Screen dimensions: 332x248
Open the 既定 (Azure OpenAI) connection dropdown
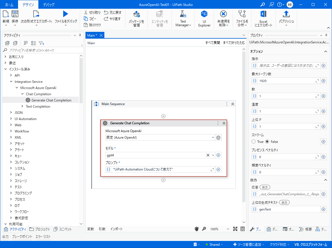213,138
